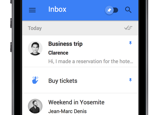Select Clarence's profile picture

(x=35, y=48)
